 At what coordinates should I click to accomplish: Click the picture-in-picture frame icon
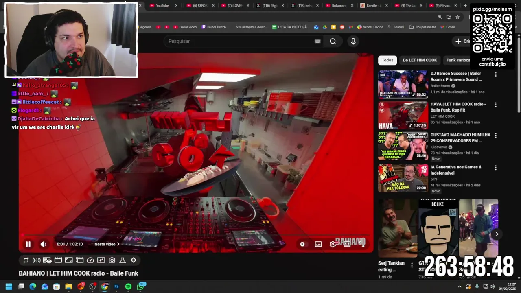tap(69, 260)
